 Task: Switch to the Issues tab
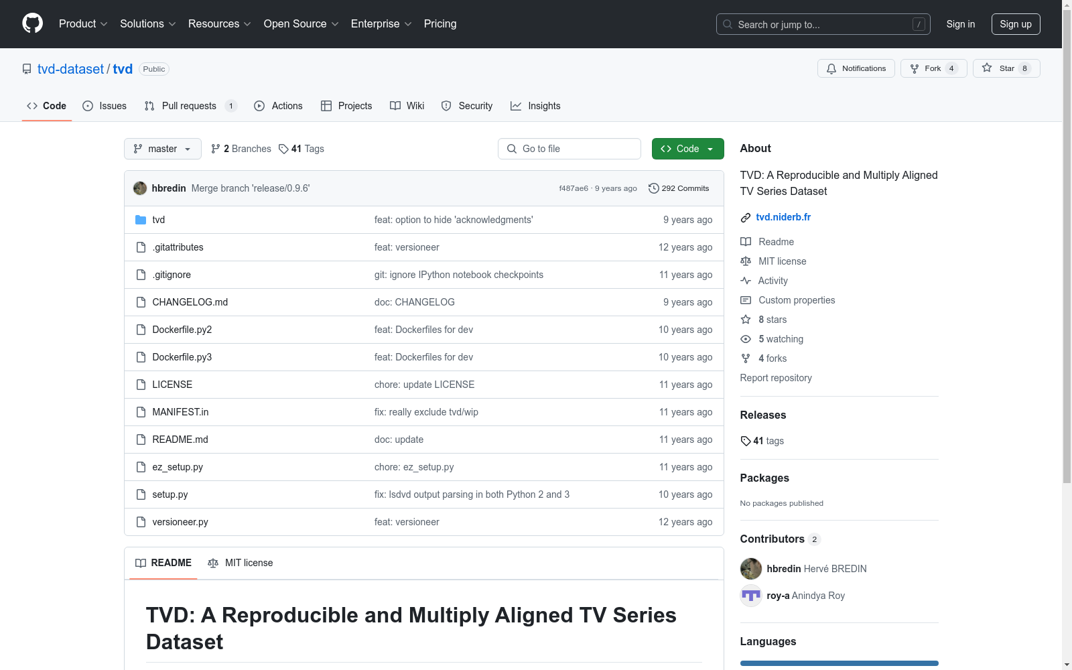105,106
